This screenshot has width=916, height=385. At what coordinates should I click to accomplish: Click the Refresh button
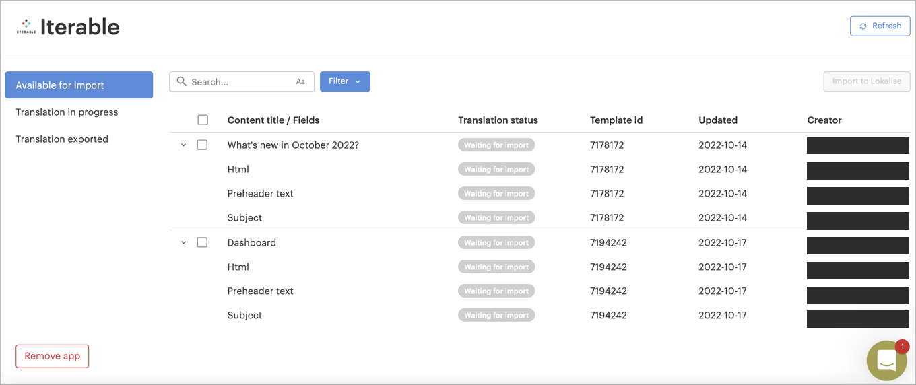[x=880, y=26]
